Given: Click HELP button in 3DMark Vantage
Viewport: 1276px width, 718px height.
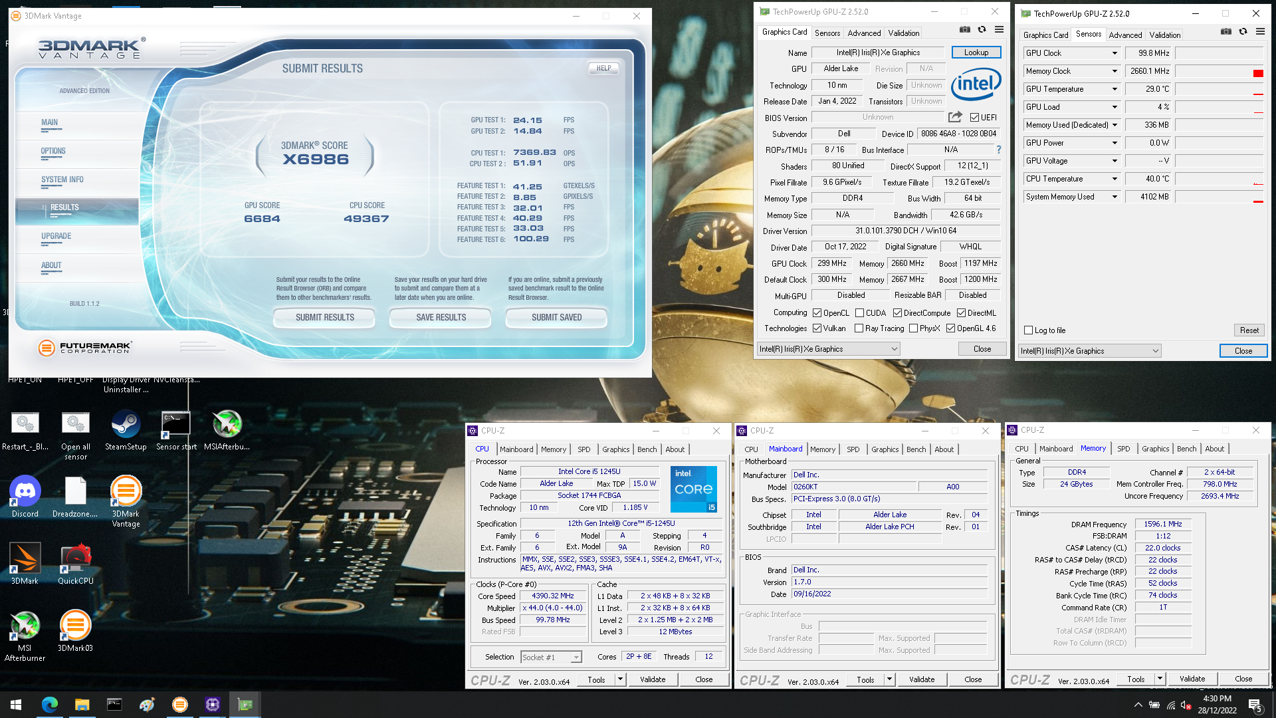Looking at the screenshot, I should (x=603, y=68).
